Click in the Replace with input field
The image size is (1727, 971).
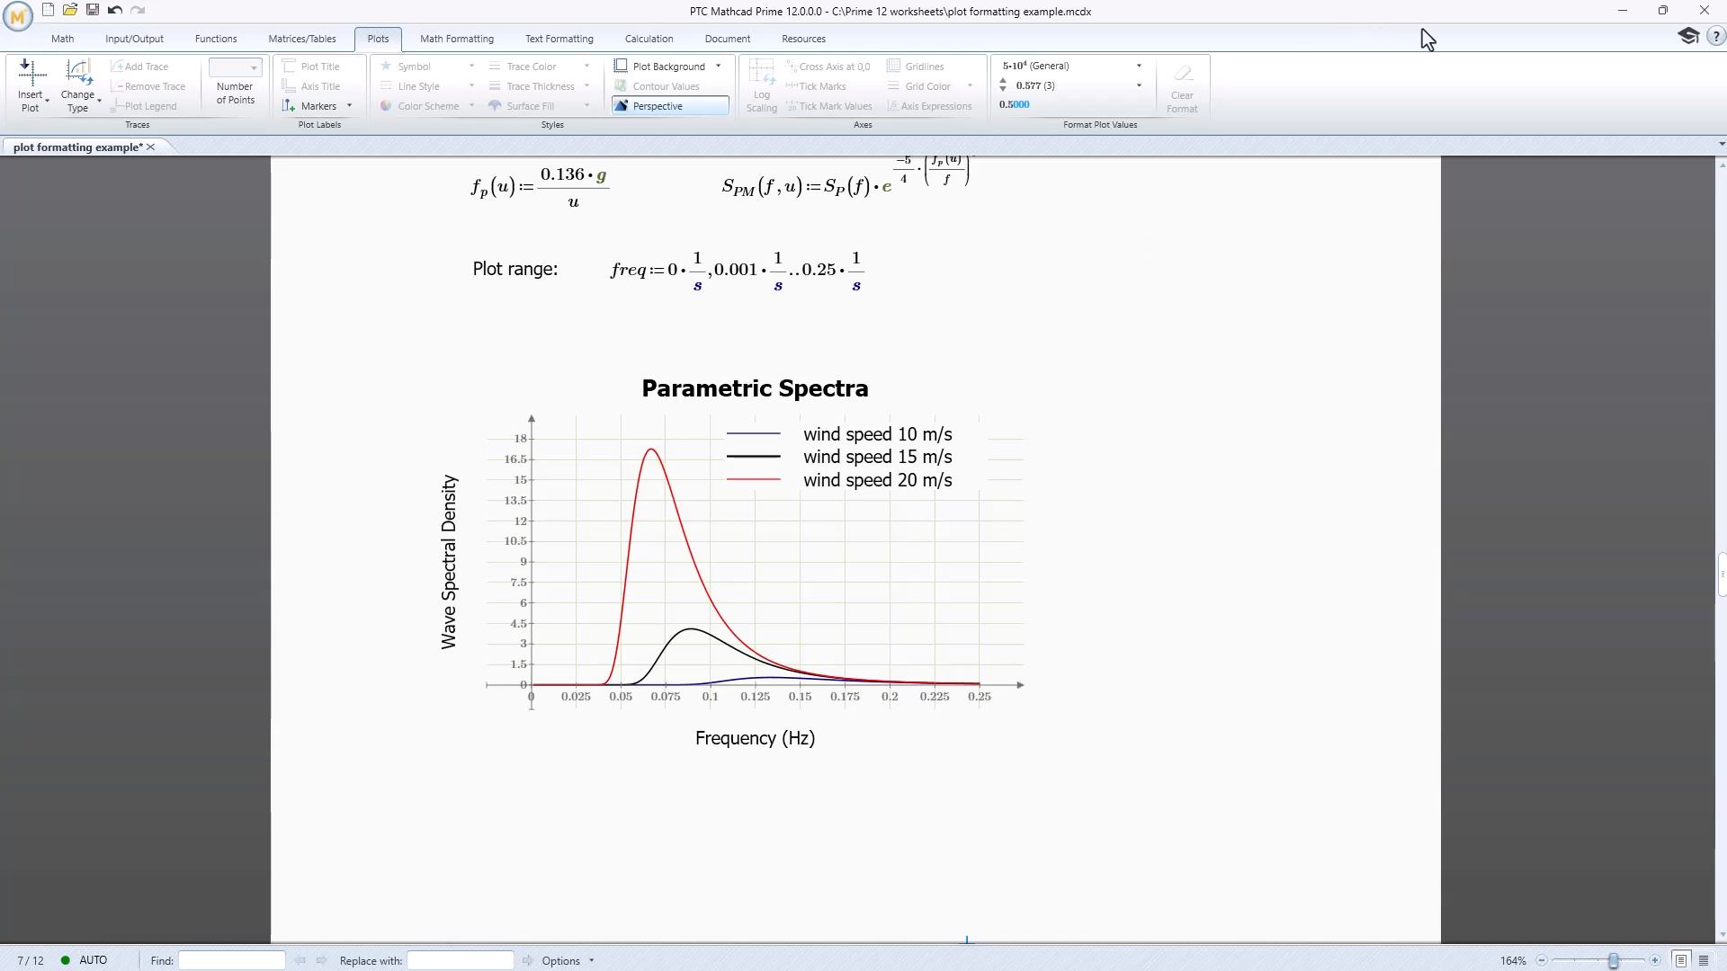coord(461,960)
